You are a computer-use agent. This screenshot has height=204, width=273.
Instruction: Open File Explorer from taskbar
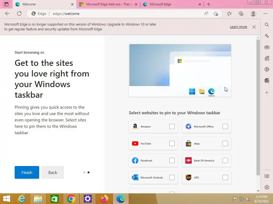tap(38, 199)
